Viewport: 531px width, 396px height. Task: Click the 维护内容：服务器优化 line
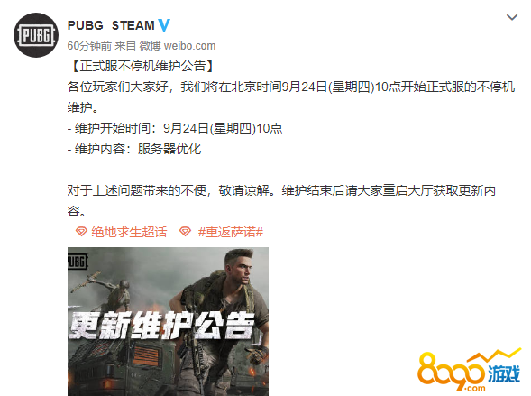[x=134, y=149]
